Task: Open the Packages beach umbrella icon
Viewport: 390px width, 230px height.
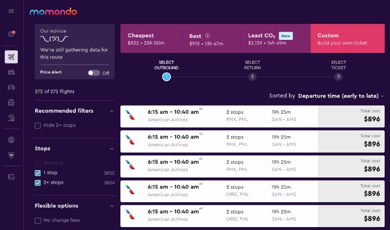Action: click(x=11, y=118)
